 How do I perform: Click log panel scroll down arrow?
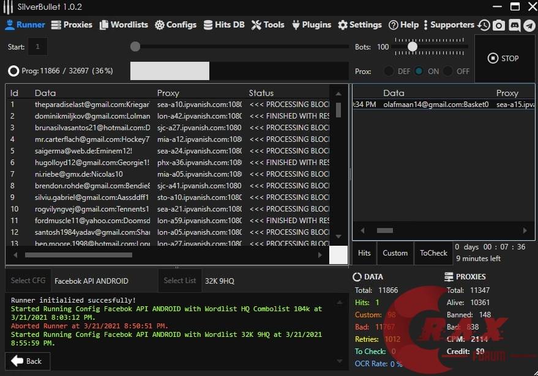tap(339, 361)
